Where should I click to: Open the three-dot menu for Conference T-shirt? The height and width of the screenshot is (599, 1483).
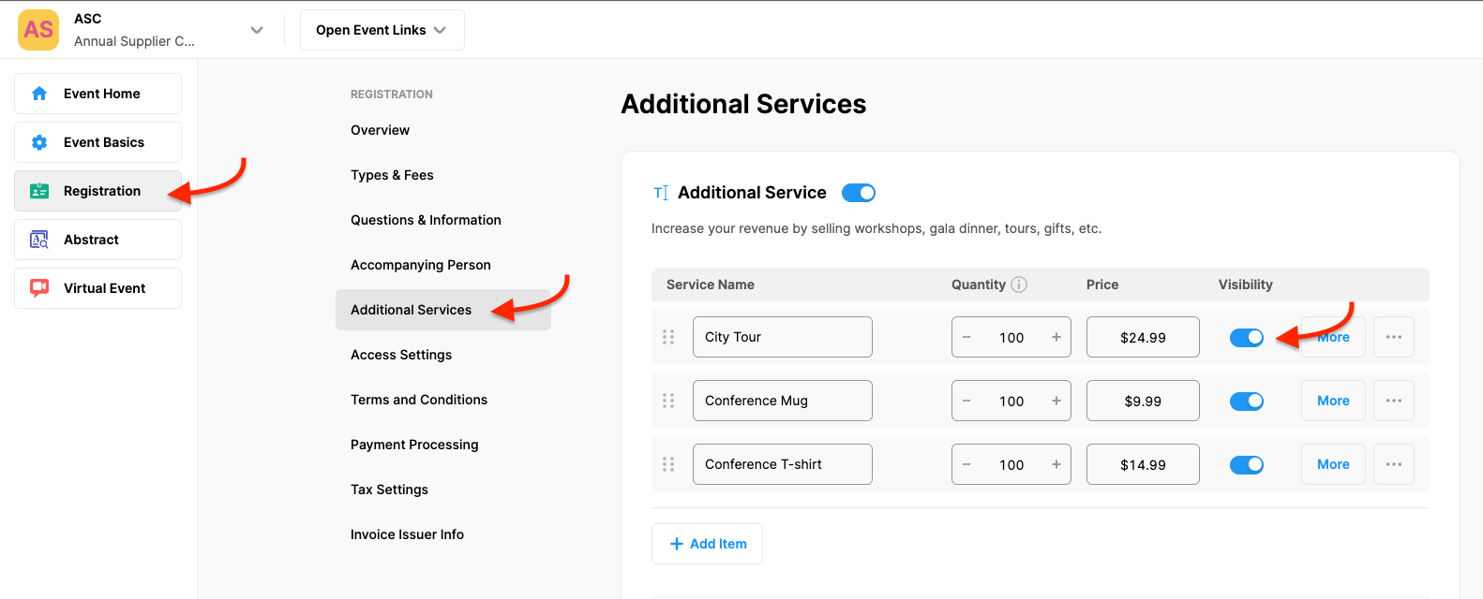coord(1393,464)
